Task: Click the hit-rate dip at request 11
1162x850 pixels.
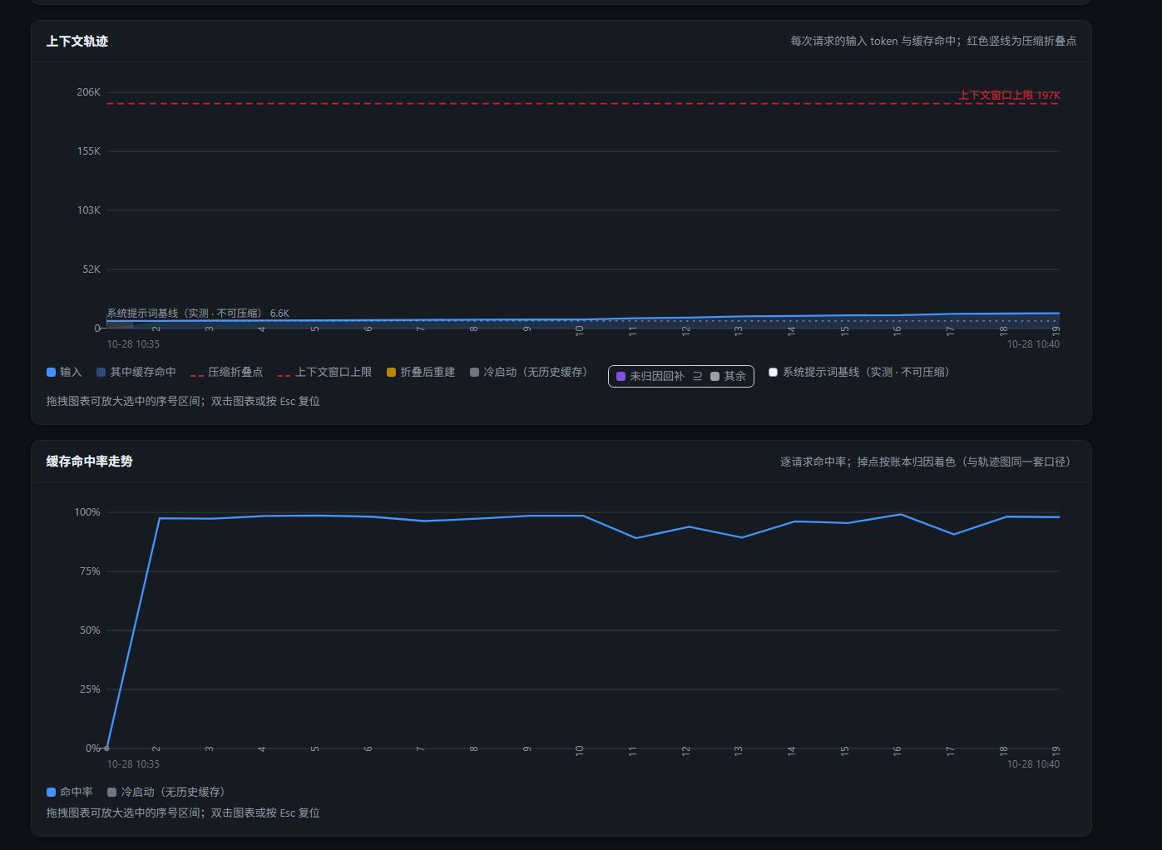Action: [x=636, y=538]
